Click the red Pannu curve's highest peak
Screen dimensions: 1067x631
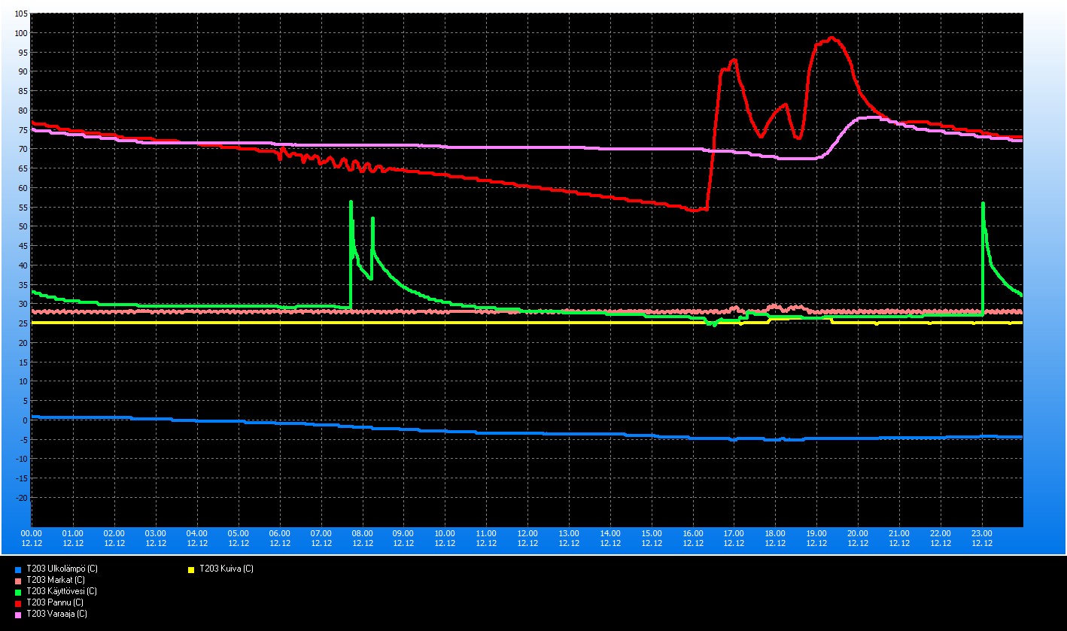coord(831,38)
